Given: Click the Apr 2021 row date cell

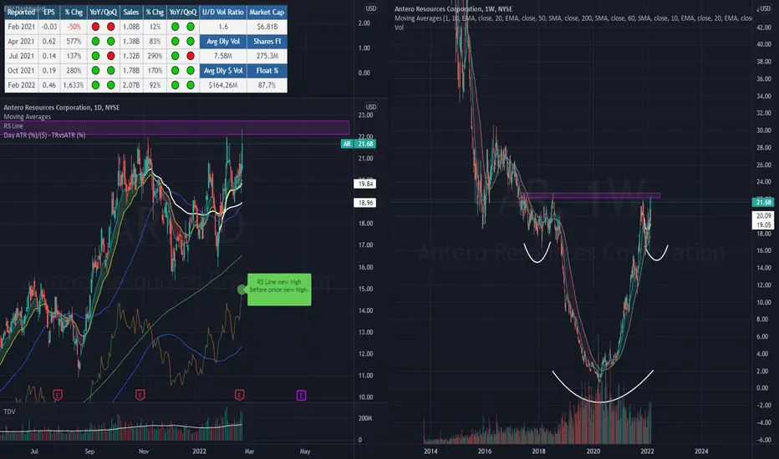Looking at the screenshot, I should [x=22, y=42].
